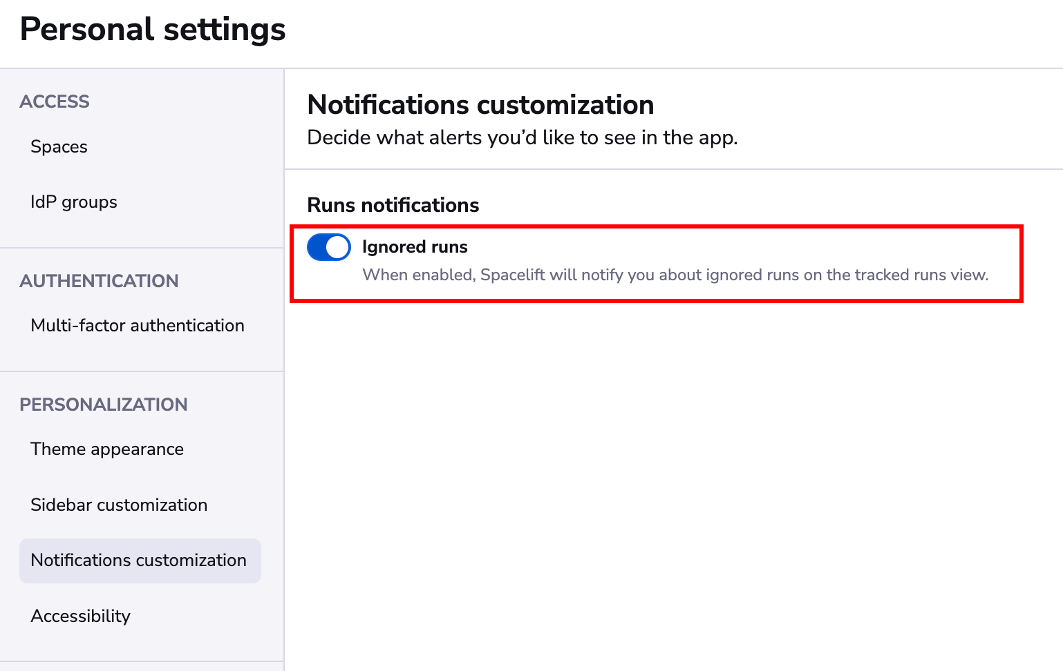The height and width of the screenshot is (671, 1063).
Task: Click the highlighted Notifications customization sidebar entry
Action: click(x=138, y=561)
